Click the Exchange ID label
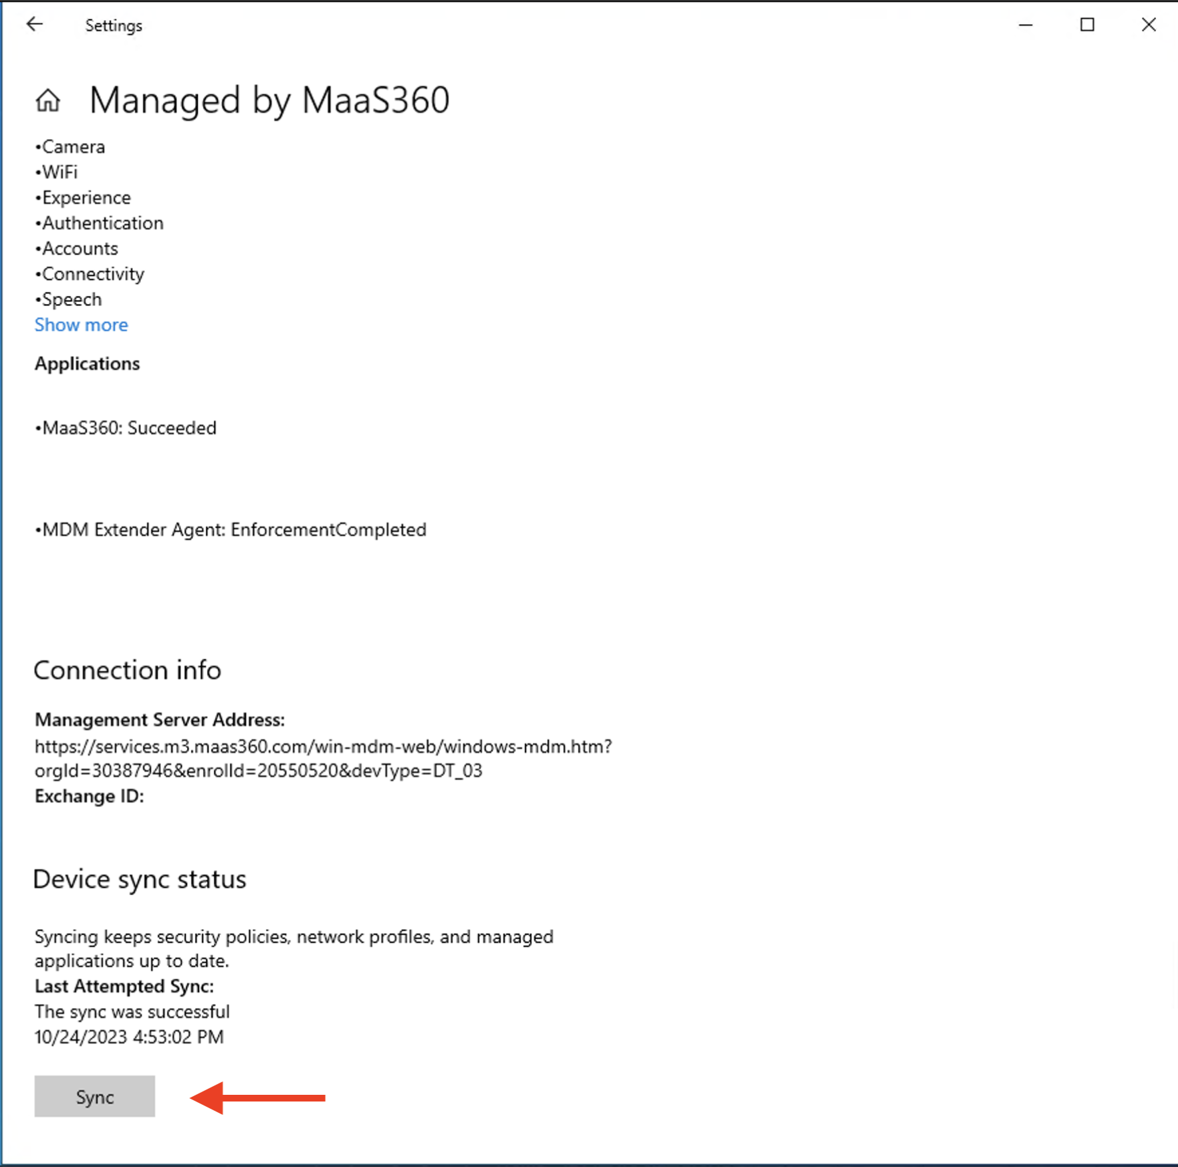This screenshot has height=1167, width=1178. point(90,797)
